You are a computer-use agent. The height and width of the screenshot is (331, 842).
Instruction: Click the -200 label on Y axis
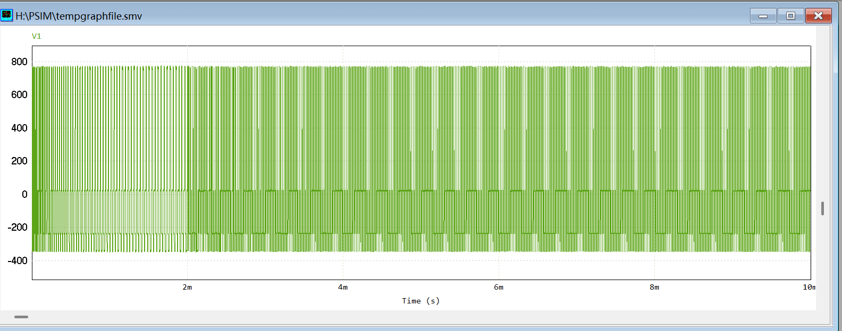tap(18, 227)
